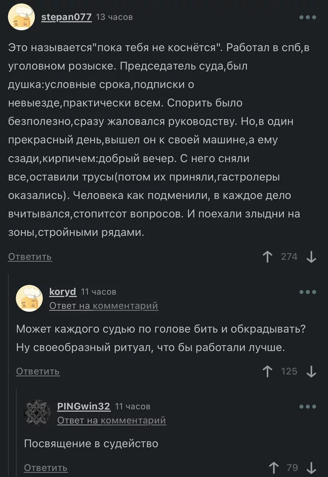View the 274 vote count on stepan077's comment
Viewport: 328px width, 477px height.
click(289, 256)
